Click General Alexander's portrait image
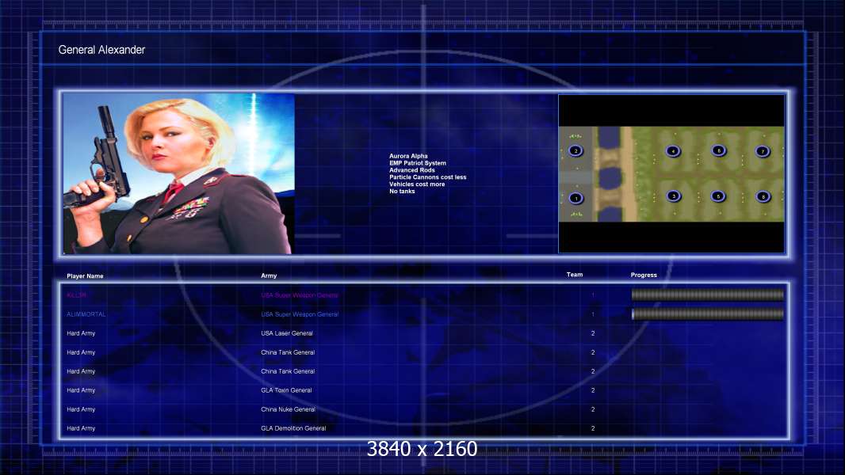The height and width of the screenshot is (475, 845). (178, 173)
